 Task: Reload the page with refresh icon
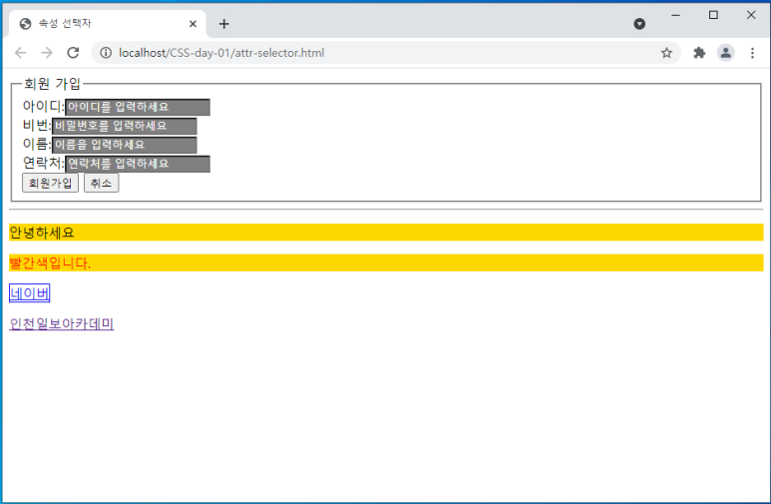[x=73, y=53]
